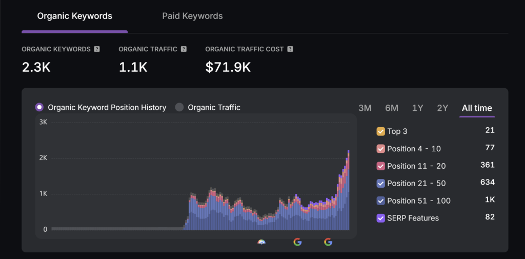This screenshot has width=525, height=259.
Task: Click the multicolored update marker below the chart
Action: pos(261,242)
